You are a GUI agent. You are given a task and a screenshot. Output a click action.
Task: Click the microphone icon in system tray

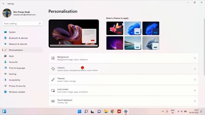tap(167, 111)
